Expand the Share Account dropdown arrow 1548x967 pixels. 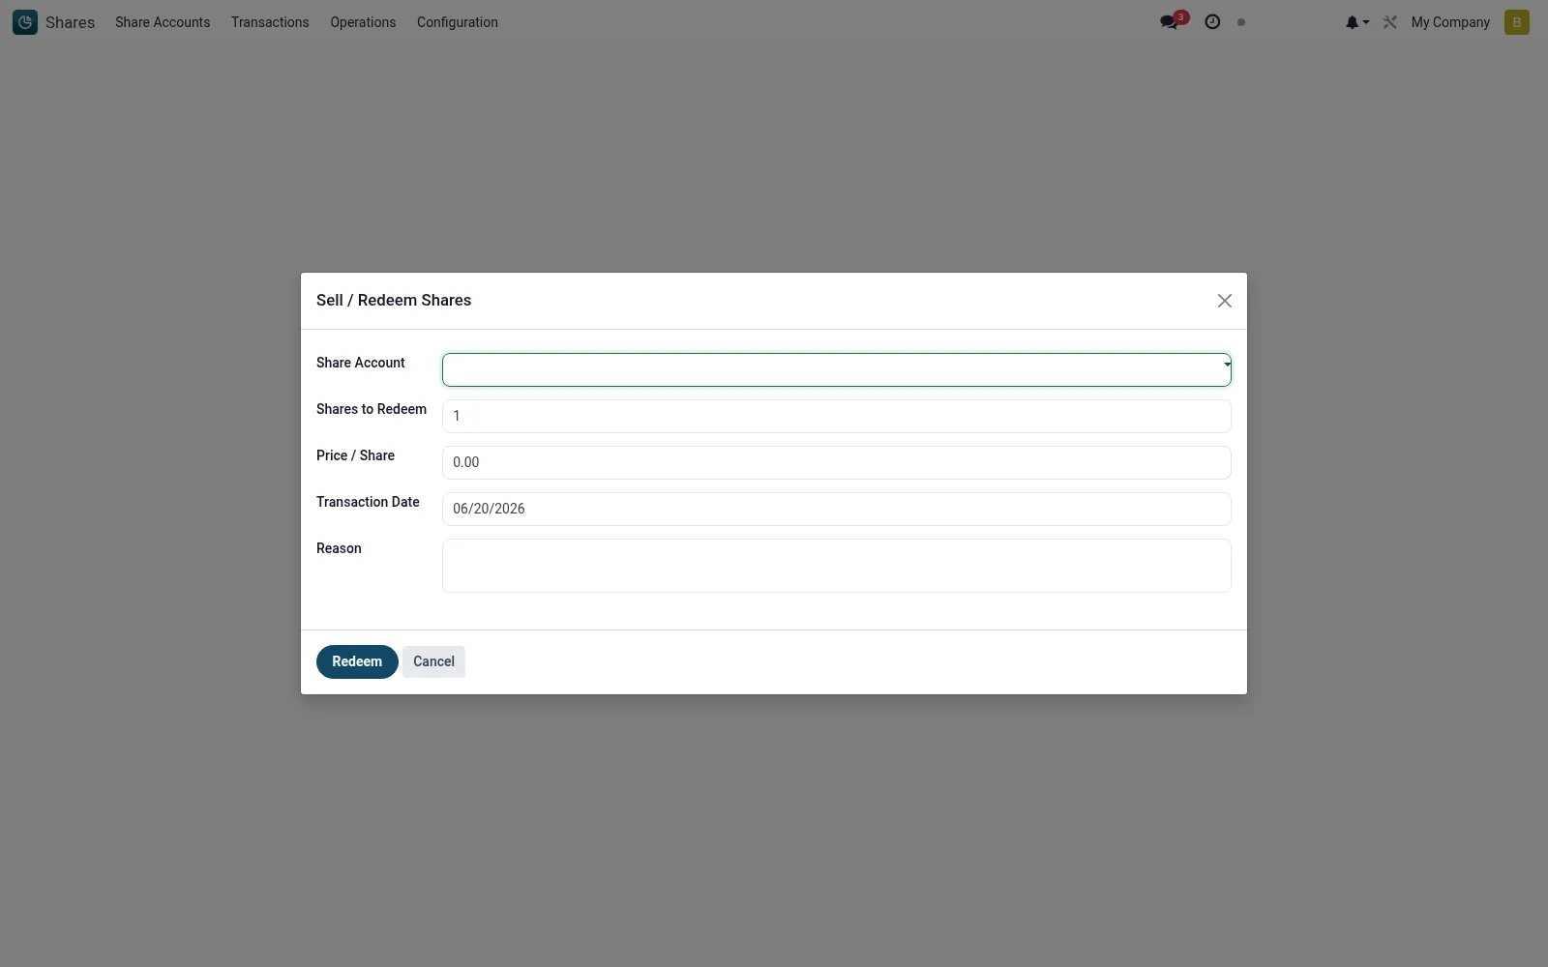tap(1227, 365)
